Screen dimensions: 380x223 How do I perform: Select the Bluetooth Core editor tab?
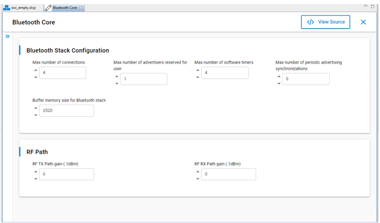click(x=64, y=8)
